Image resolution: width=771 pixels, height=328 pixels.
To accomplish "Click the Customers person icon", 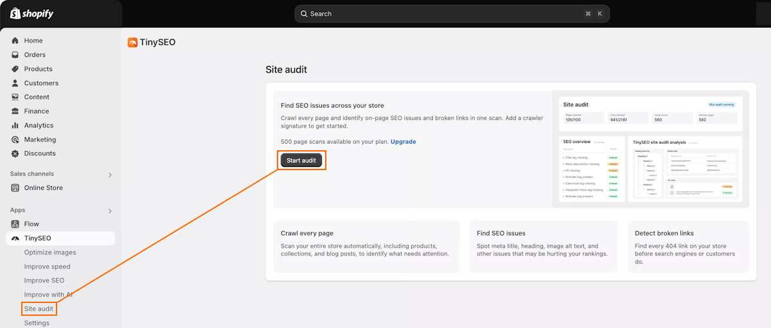I will (15, 83).
